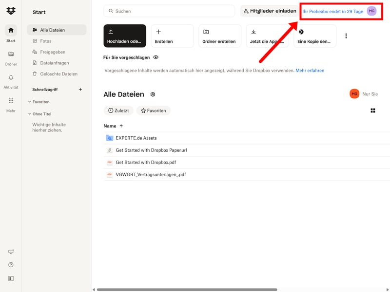Open the Mehr erfahren link

(310, 71)
